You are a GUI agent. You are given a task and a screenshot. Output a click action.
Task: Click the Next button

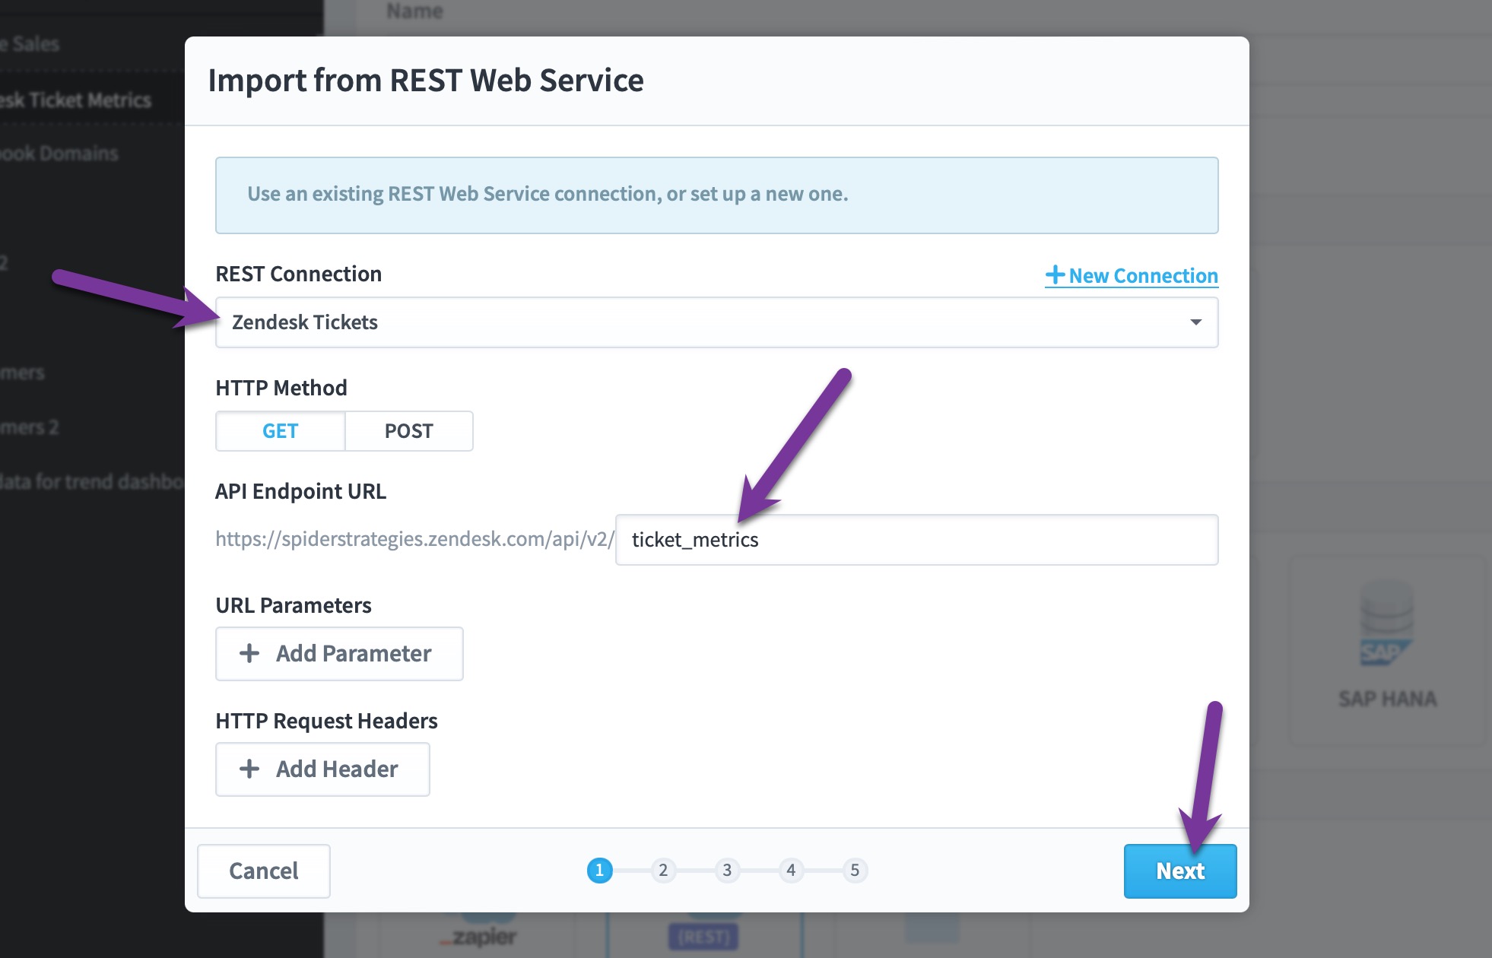1180,871
